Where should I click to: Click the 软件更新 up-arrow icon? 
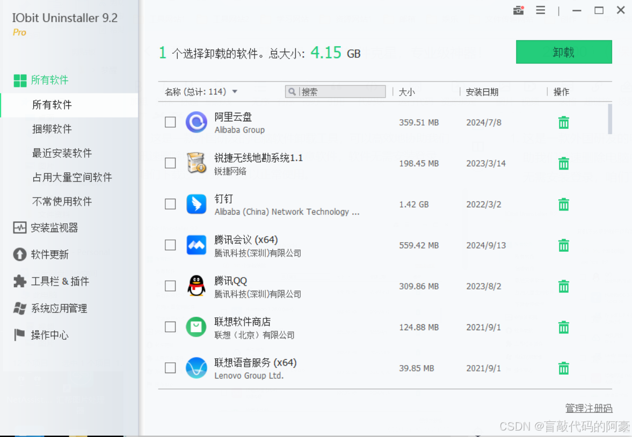tap(20, 254)
